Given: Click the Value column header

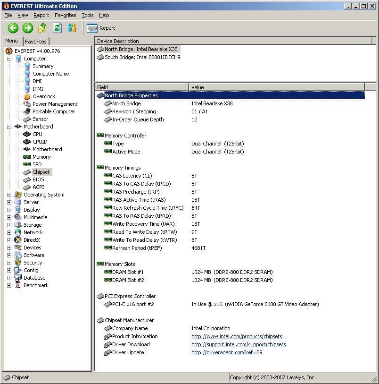Looking at the screenshot, I should (276, 87).
